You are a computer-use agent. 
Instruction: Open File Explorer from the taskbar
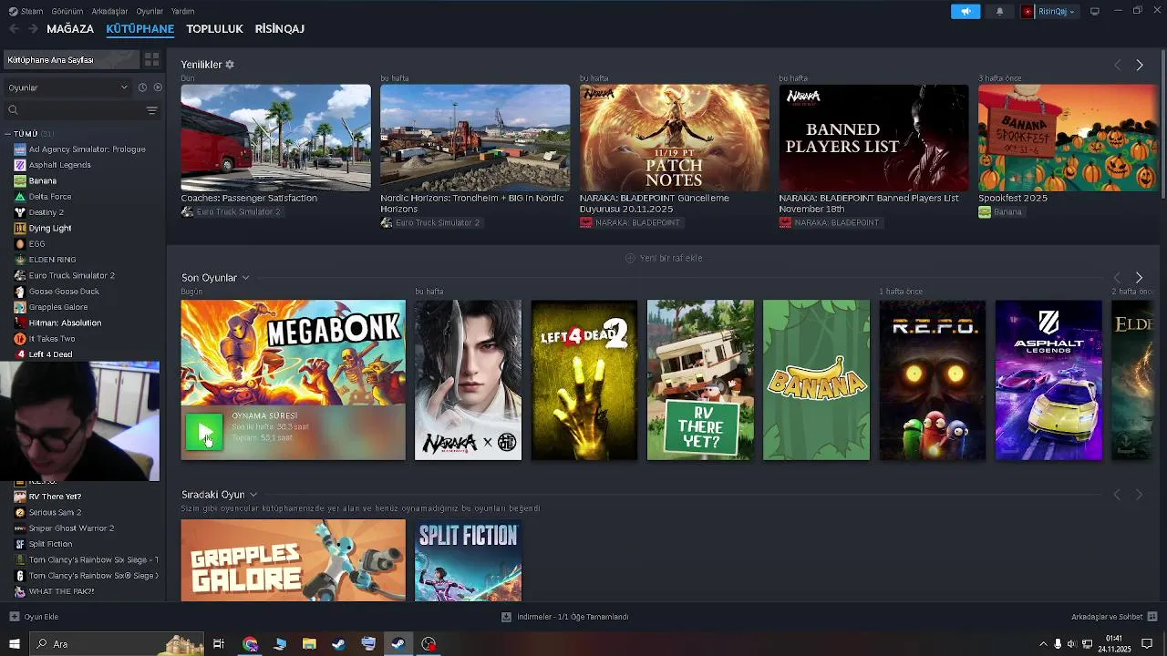tap(309, 644)
